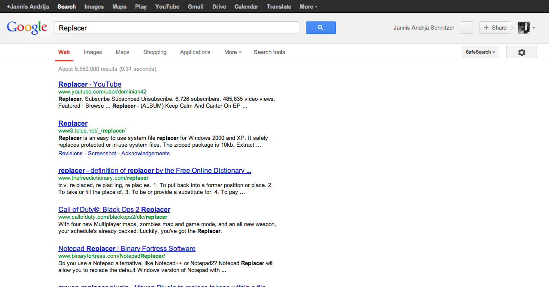Open settings gear icon
The width and height of the screenshot is (549, 287).
pyautogui.click(x=522, y=52)
